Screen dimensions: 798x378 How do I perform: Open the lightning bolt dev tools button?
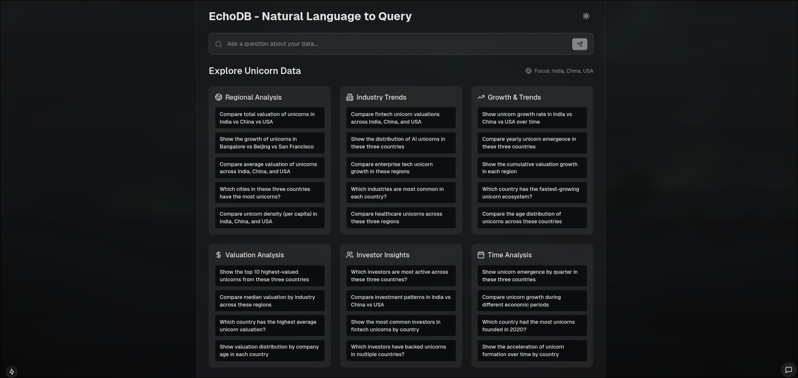click(12, 372)
